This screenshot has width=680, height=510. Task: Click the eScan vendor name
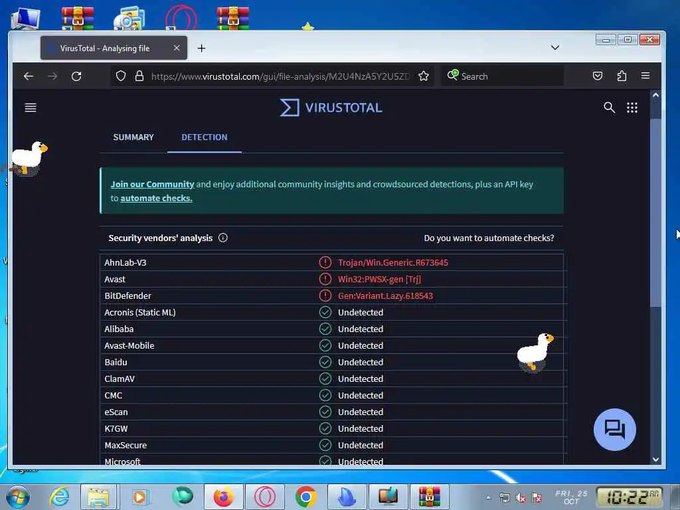click(116, 412)
